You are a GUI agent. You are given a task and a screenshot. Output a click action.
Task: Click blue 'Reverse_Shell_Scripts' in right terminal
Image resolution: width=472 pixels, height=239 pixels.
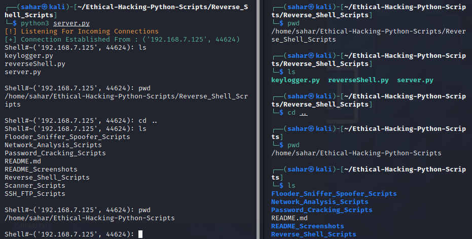(314, 234)
